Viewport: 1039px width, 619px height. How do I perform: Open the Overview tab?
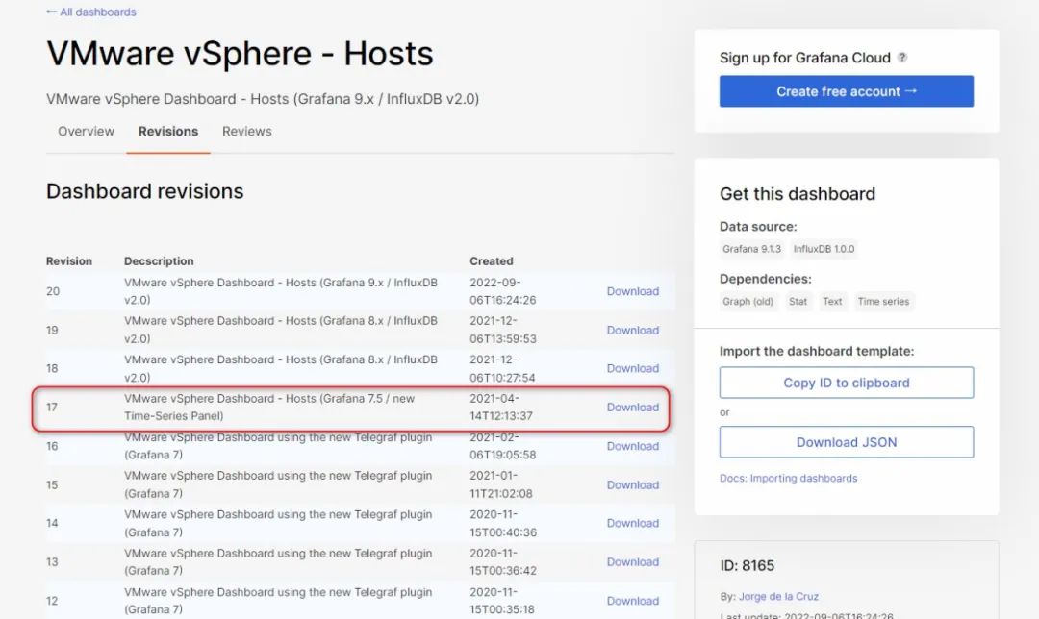(x=87, y=131)
